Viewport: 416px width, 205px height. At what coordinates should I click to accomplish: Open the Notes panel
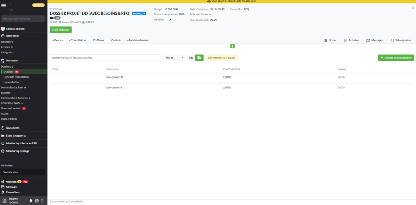329,41
